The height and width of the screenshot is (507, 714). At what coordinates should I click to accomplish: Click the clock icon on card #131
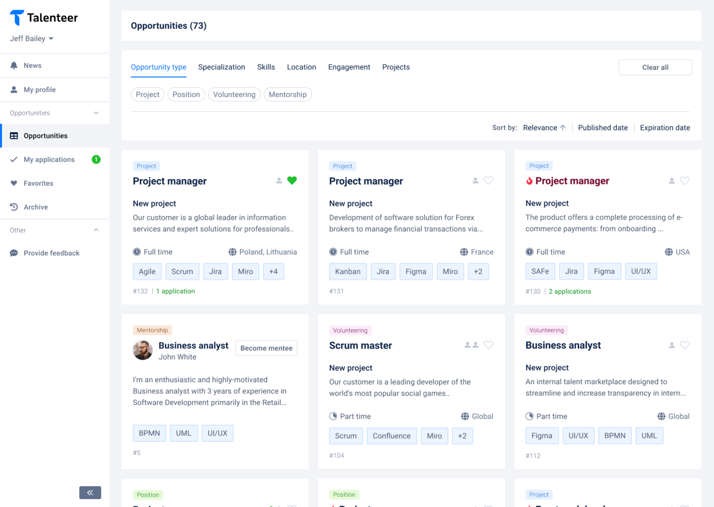point(333,252)
